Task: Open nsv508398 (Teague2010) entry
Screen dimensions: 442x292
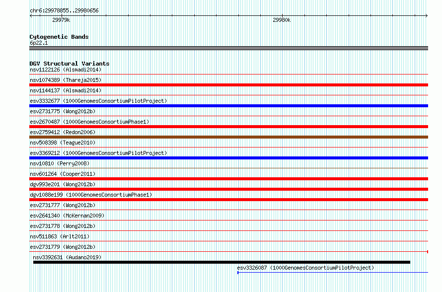Action: click(63, 143)
